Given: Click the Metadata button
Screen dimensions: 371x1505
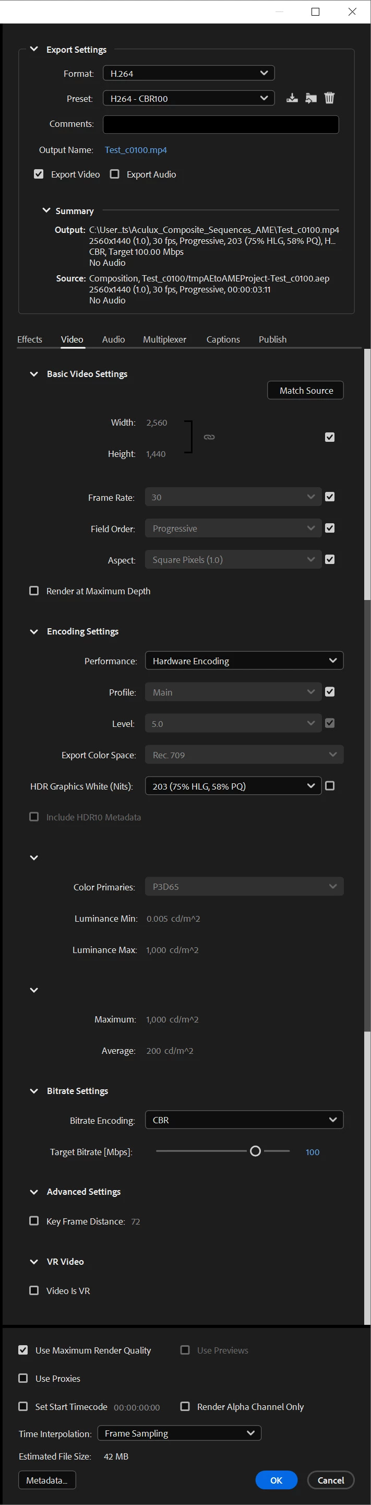Looking at the screenshot, I should tap(46, 1480).
